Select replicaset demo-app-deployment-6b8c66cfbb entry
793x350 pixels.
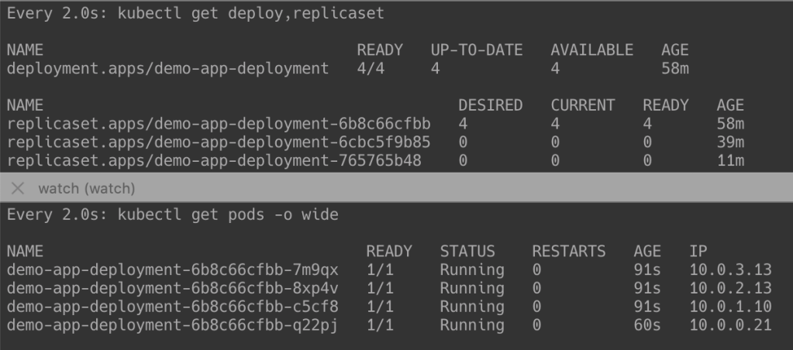pos(219,124)
